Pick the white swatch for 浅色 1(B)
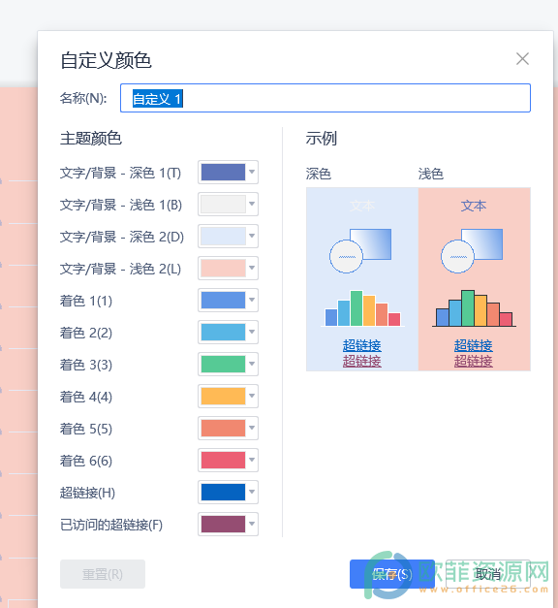 click(223, 204)
